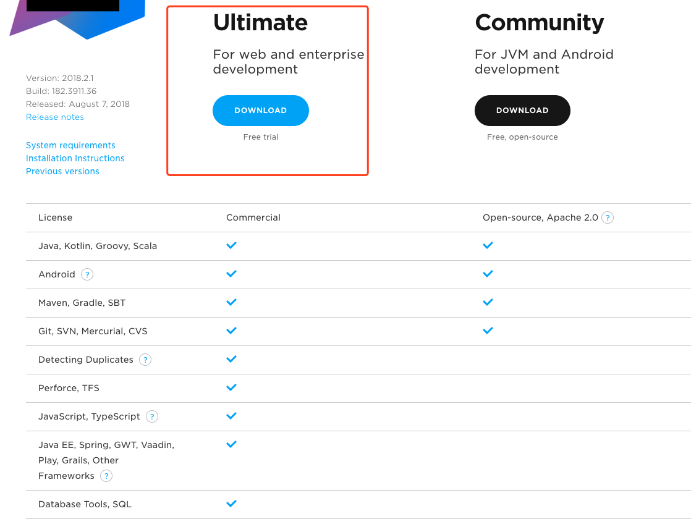Click Community checkmark for Maven, Gradle, SBT
The image size is (691, 532).
point(488,302)
